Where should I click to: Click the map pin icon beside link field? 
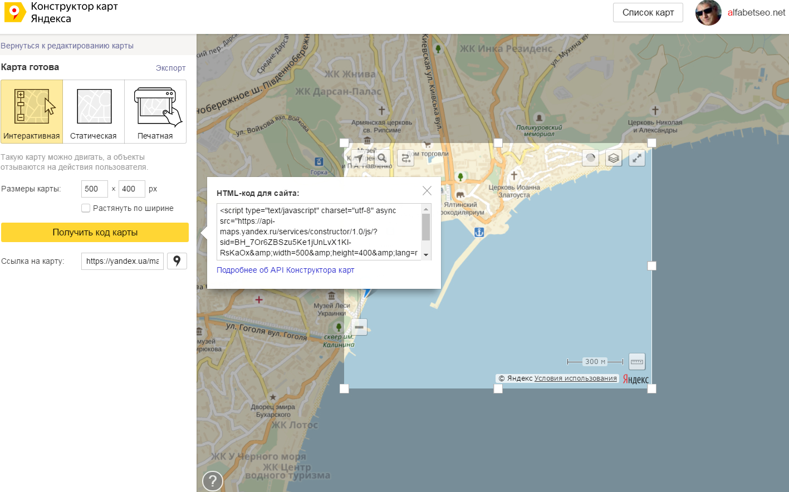pos(177,261)
